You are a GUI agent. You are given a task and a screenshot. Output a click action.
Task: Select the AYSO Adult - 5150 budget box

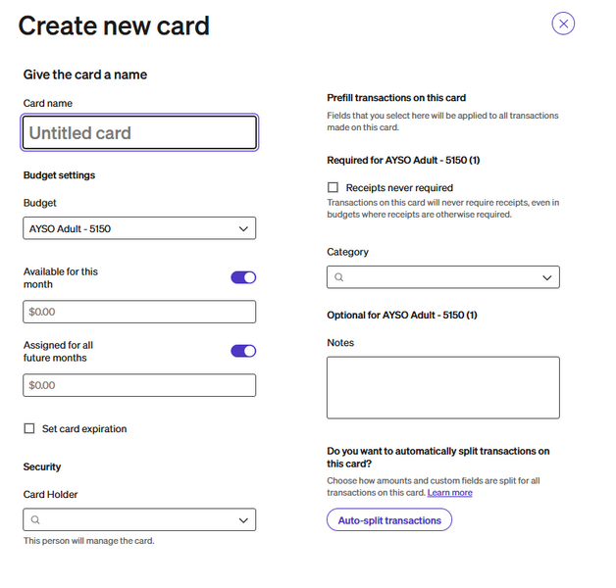coord(128,228)
